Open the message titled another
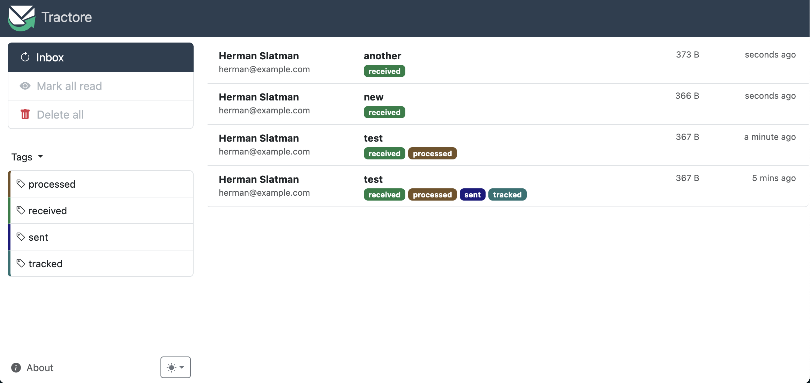 (382, 56)
